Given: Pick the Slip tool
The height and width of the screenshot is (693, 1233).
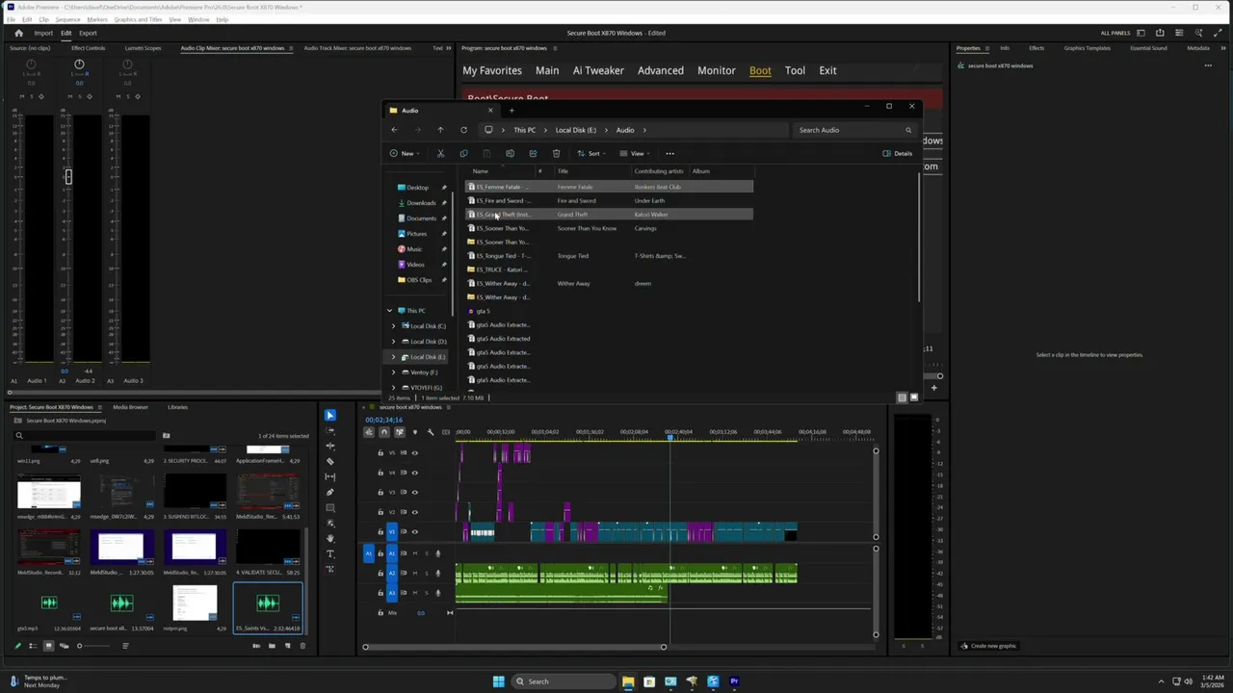Looking at the screenshot, I should click(329, 476).
